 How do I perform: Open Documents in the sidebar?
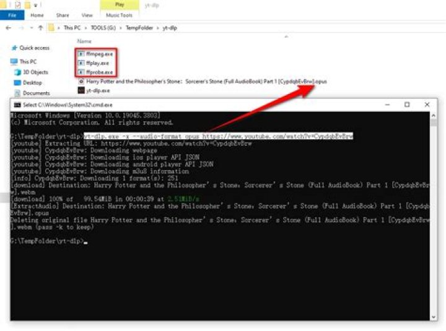point(37,93)
